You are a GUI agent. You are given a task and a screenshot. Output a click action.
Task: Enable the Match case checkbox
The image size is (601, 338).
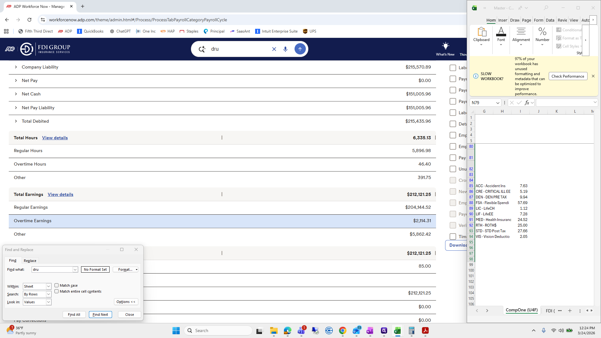[57, 285]
